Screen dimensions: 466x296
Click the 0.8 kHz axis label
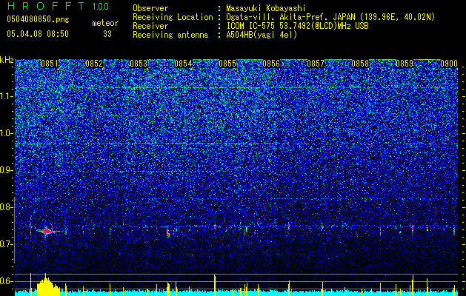[x=7, y=207]
